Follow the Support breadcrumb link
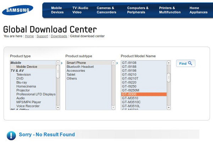Screen dimensions: 213x142 pos(42,36)
